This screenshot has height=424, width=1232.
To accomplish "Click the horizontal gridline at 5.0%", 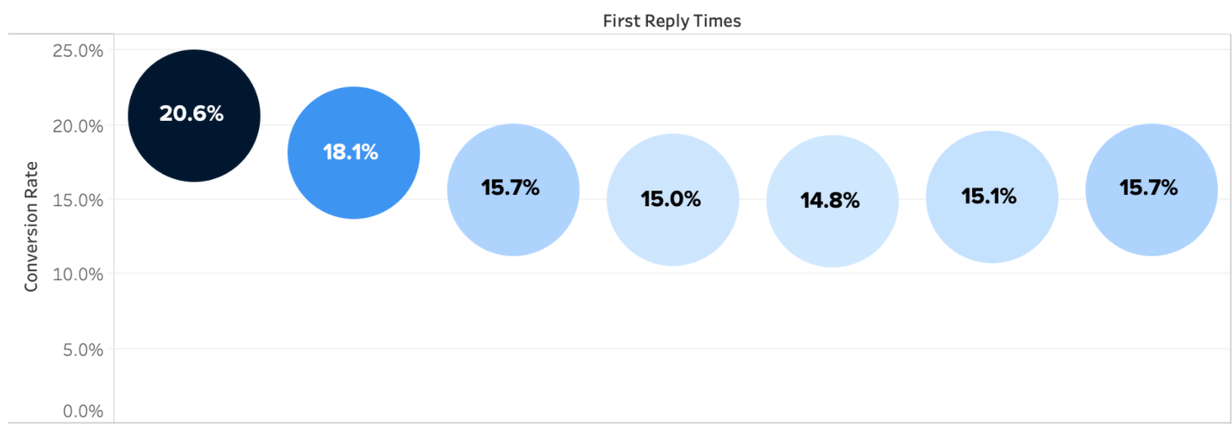I will pos(673,348).
